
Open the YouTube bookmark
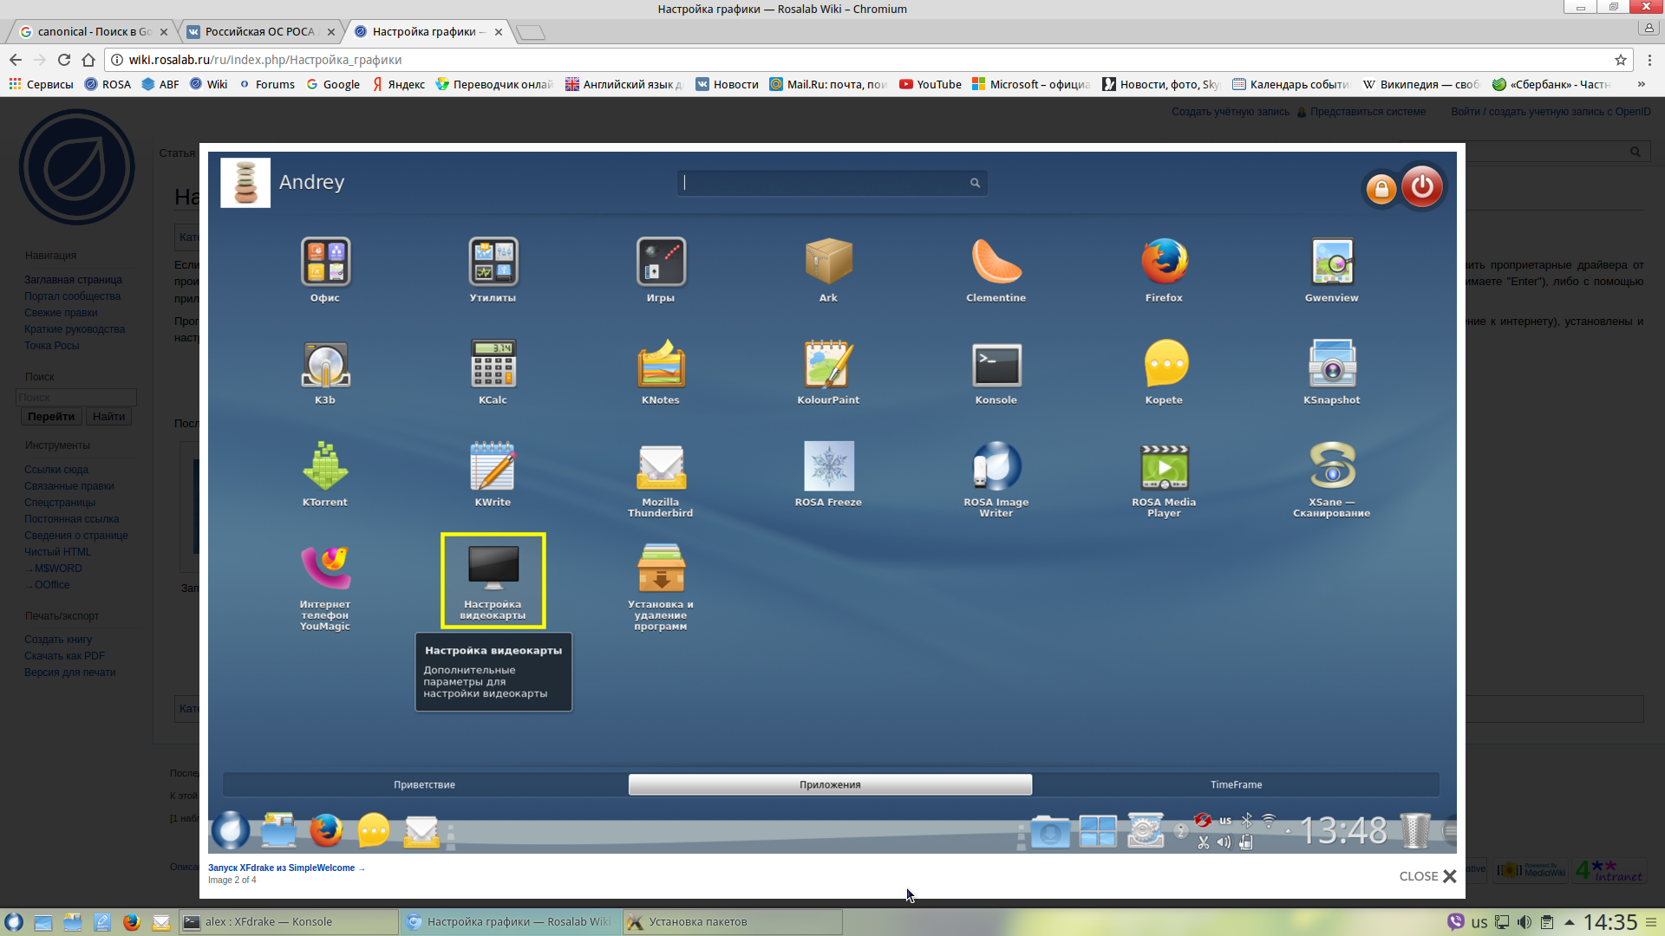click(x=930, y=84)
